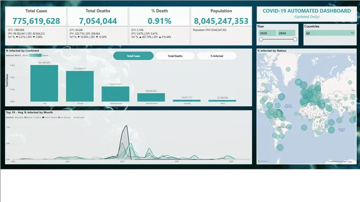Click the Selected Metric gradient legend swatch
The height and width of the screenshot is (202, 360).
[x=35, y=56]
